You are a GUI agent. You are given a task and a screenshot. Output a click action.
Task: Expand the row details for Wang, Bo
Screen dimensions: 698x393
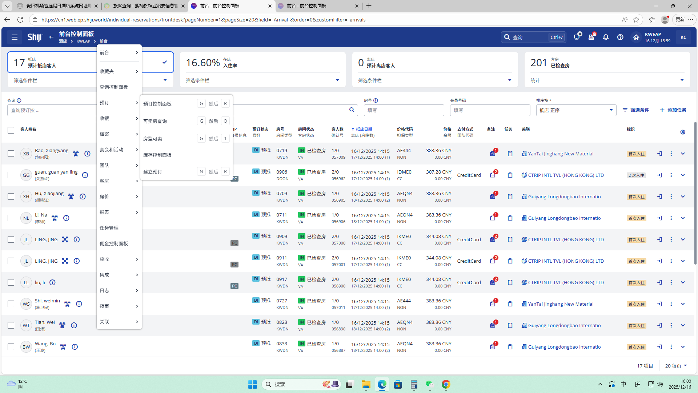(x=683, y=347)
